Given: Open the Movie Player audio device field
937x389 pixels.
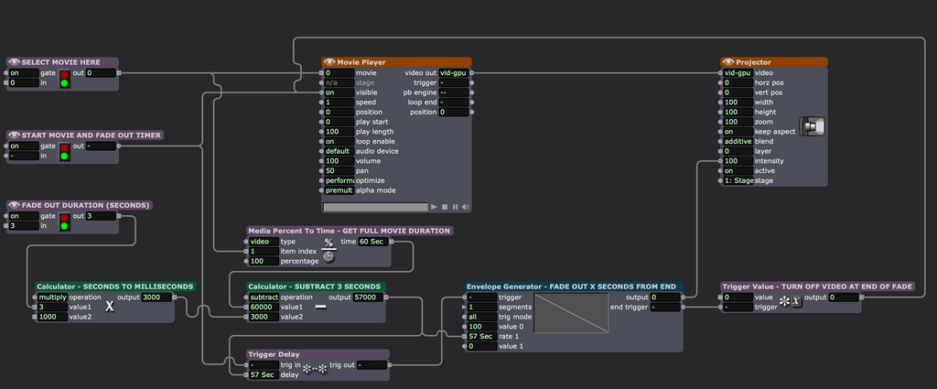Looking at the screenshot, I should 339,151.
